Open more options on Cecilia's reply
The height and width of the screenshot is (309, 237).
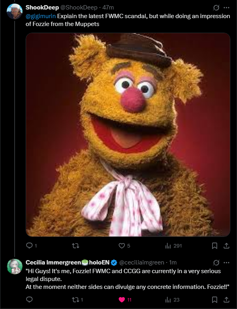226,262
